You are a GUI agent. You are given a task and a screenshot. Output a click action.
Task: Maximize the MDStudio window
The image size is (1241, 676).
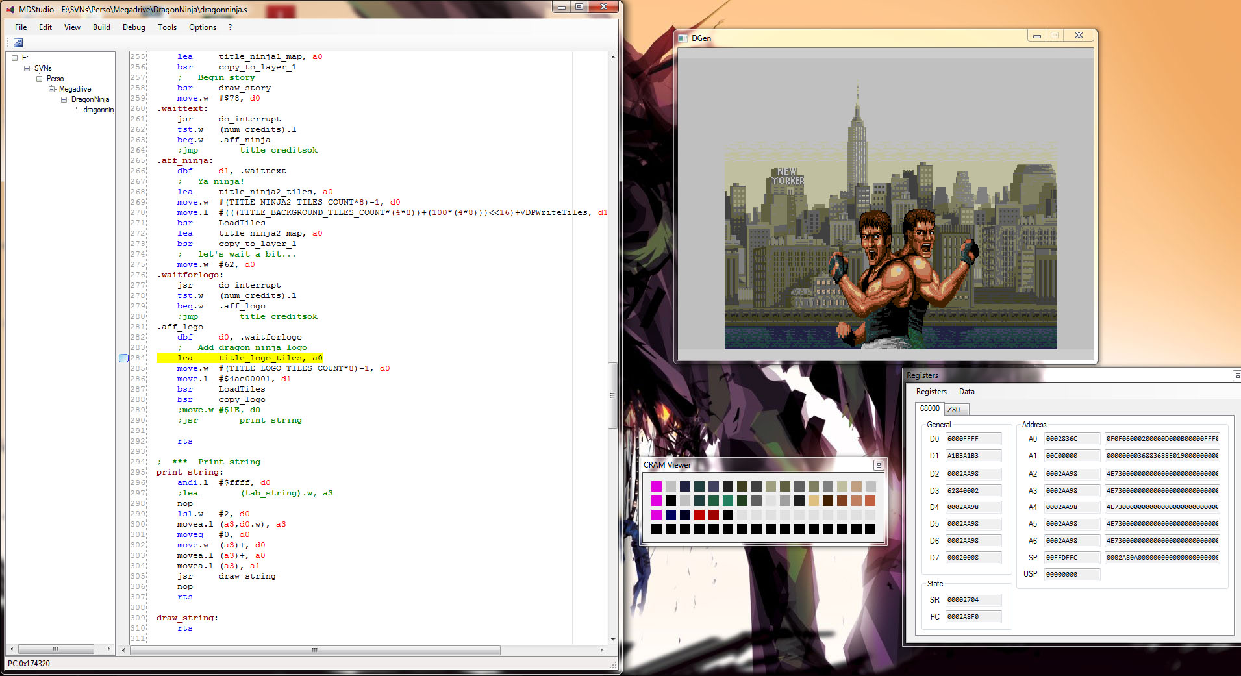[x=579, y=6]
